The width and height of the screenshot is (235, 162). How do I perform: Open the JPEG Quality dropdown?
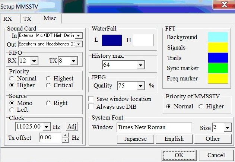pos(140,86)
